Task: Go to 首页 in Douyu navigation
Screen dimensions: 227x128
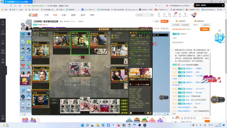Action: tap(47, 15)
